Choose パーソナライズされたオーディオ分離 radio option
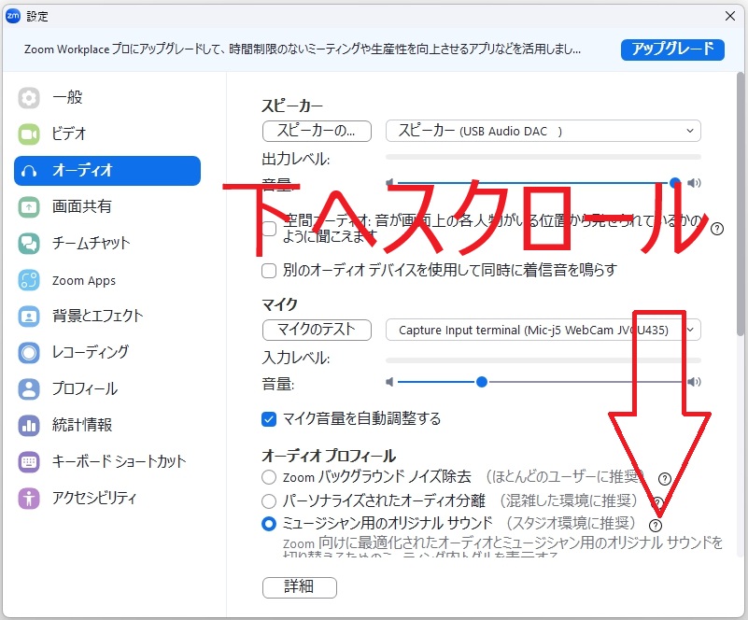 click(269, 500)
